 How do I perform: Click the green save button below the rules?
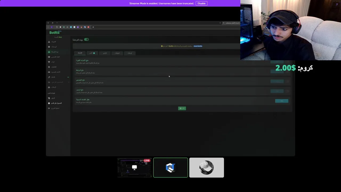coord(182,108)
